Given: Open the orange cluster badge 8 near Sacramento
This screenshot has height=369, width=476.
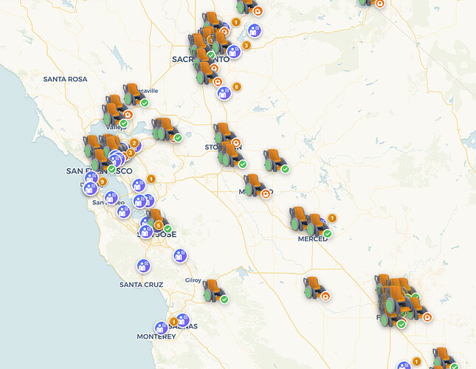Looking at the screenshot, I should [x=236, y=87].
